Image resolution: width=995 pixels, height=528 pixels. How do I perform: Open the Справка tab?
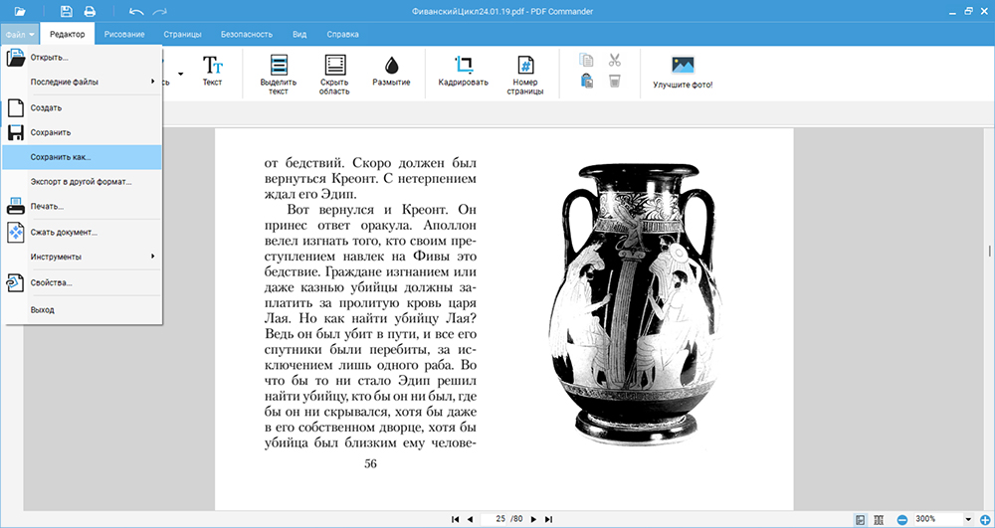click(x=342, y=34)
